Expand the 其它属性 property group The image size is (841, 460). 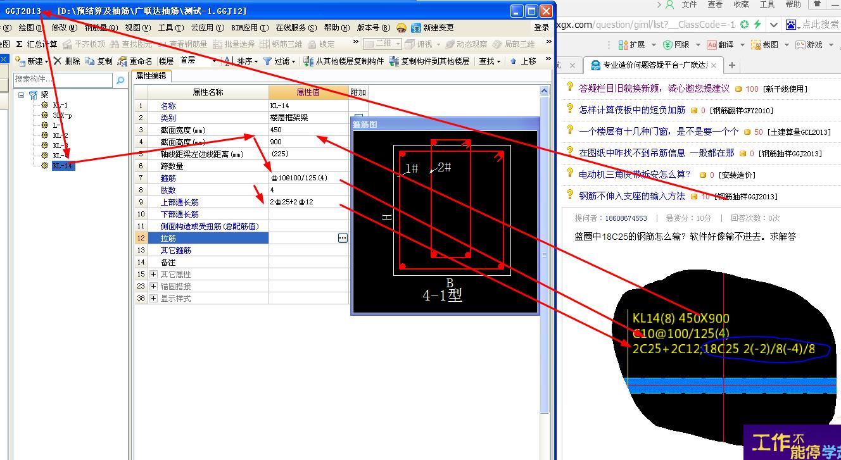click(153, 275)
